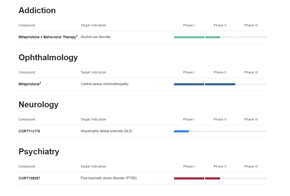
Task: Click the Addiction section heading
Action: (37, 10)
